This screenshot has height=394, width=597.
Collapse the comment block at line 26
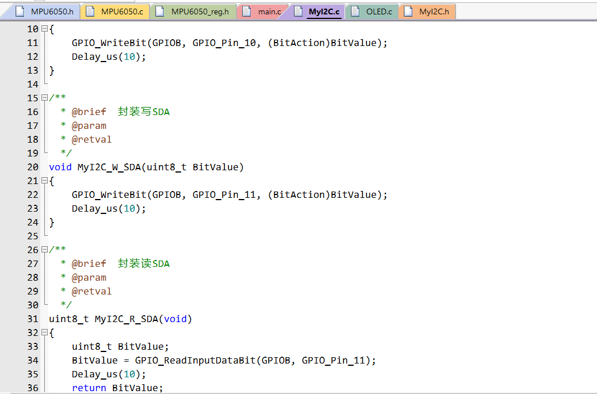[44, 250]
